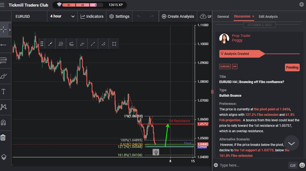The height and width of the screenshot is (171, 306).
Task: Choose the trend line tool in floating toolbar
Action: pos(50,44)
